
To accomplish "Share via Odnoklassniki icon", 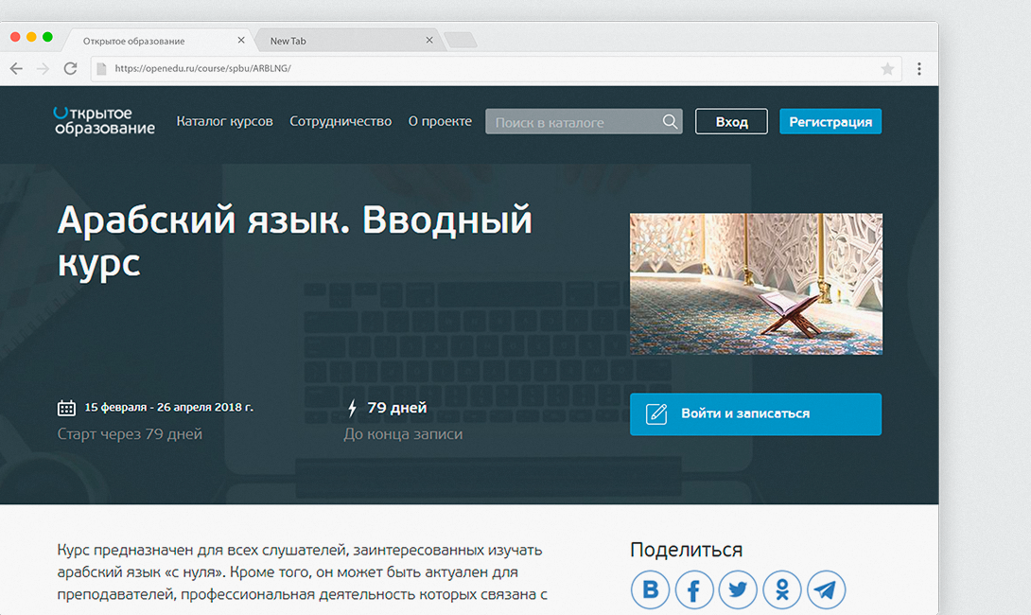I will [x=782, y=589].
